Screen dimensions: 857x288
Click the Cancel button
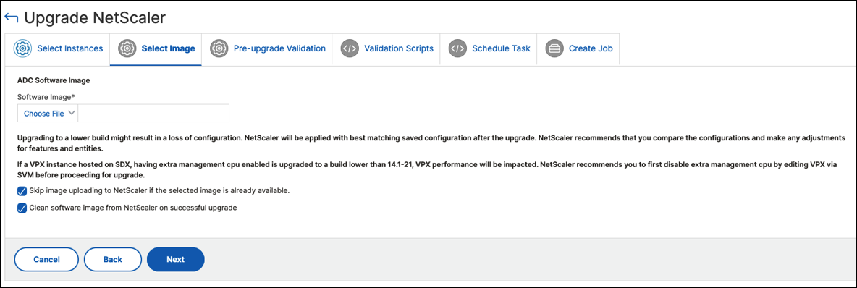pyautogui.click(x=46, y=260)
